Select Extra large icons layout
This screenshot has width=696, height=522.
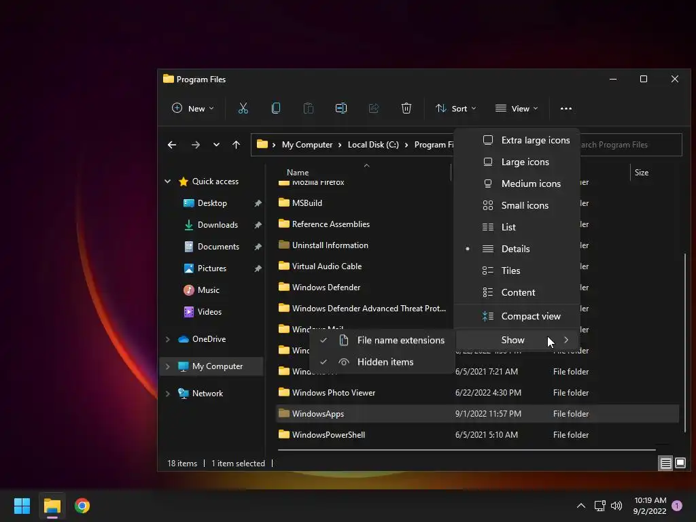tap(517, 140)
